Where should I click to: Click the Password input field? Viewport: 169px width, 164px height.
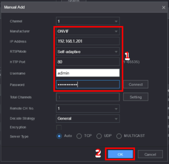pyautogui.click(x=88, y=84)
